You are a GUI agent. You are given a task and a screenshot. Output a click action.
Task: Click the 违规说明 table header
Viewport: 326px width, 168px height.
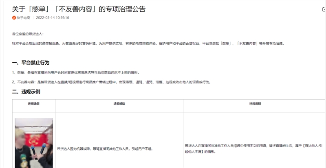[255, 103]
